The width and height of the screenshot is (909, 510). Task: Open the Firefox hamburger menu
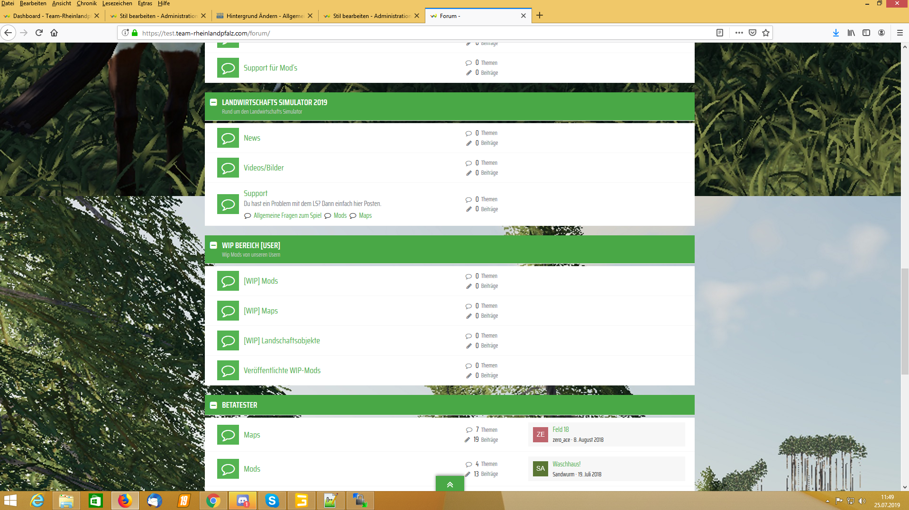(x=900, y=33)
